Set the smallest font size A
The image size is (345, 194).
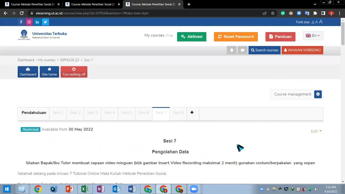313,22
